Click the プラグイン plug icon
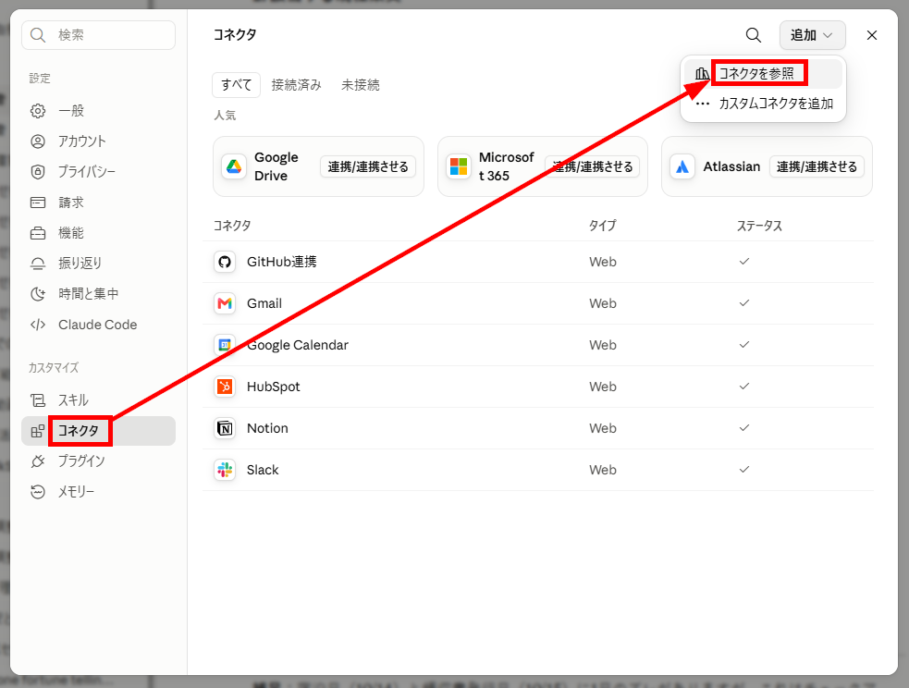Viewport: 909px width, 688px height. coord(38,461)
